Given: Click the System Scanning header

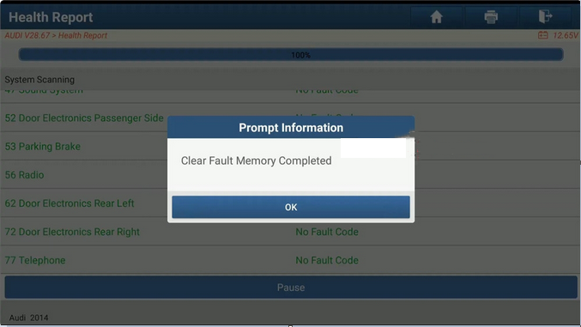Looking at the screenshot, I should point(39,80).
